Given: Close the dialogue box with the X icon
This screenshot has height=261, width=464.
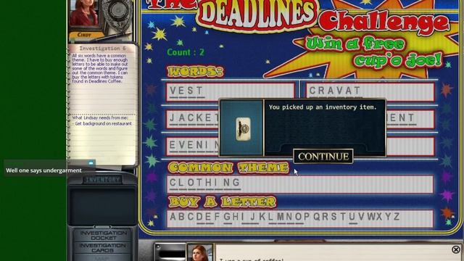Looking at the screenshot, I should pyautogui.click(x=456, y=249).
